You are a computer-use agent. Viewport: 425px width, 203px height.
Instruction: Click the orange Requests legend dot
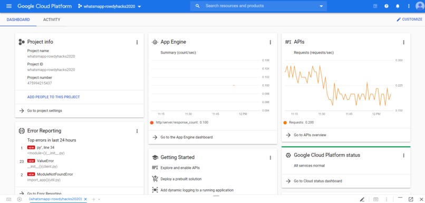pyautogui.click(x=285, y=123)
